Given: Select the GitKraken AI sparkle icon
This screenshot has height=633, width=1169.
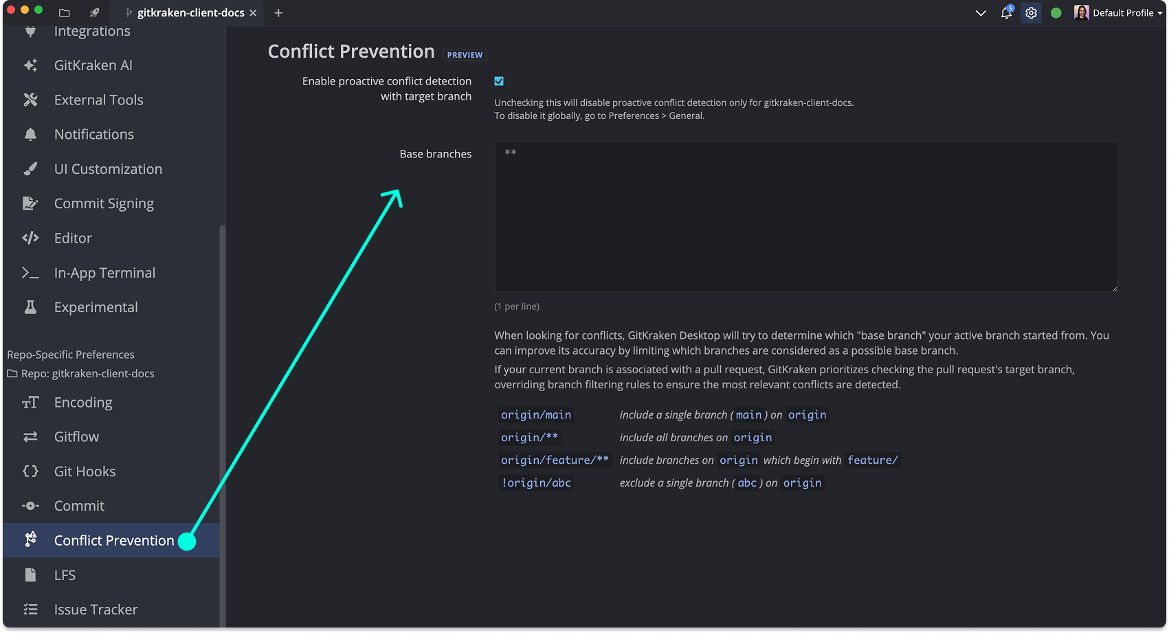Looking at the screenshot, I should (x=30, y=65).
